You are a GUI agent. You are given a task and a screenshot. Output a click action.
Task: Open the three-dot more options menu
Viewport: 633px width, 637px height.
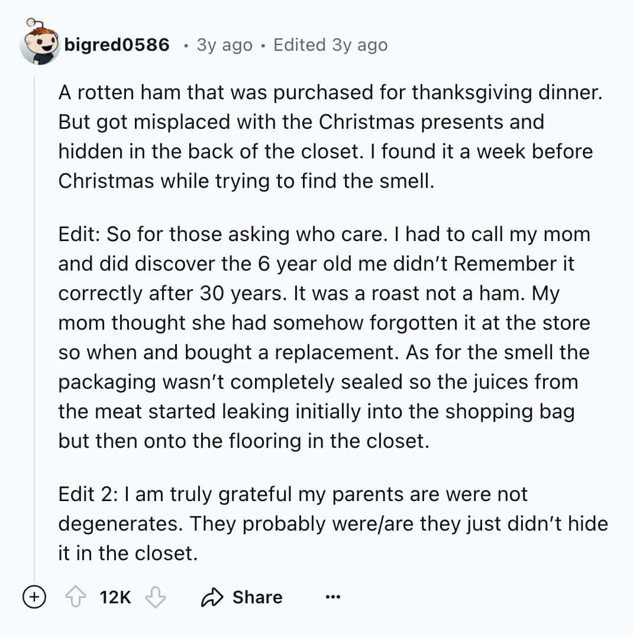click(333, 597)
